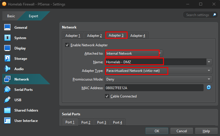Expand the network Name combo box arrow
This screenshot has height=136, width=220.
pos(209,62)
